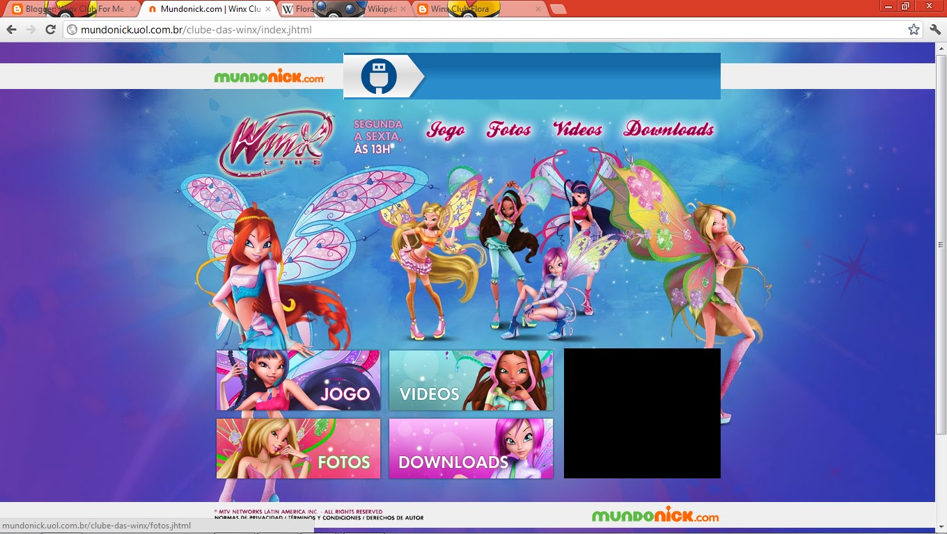The width and height of the screenshot is (947, 534).
Task: Click the black blocked content box
Action: pos(642,414)
